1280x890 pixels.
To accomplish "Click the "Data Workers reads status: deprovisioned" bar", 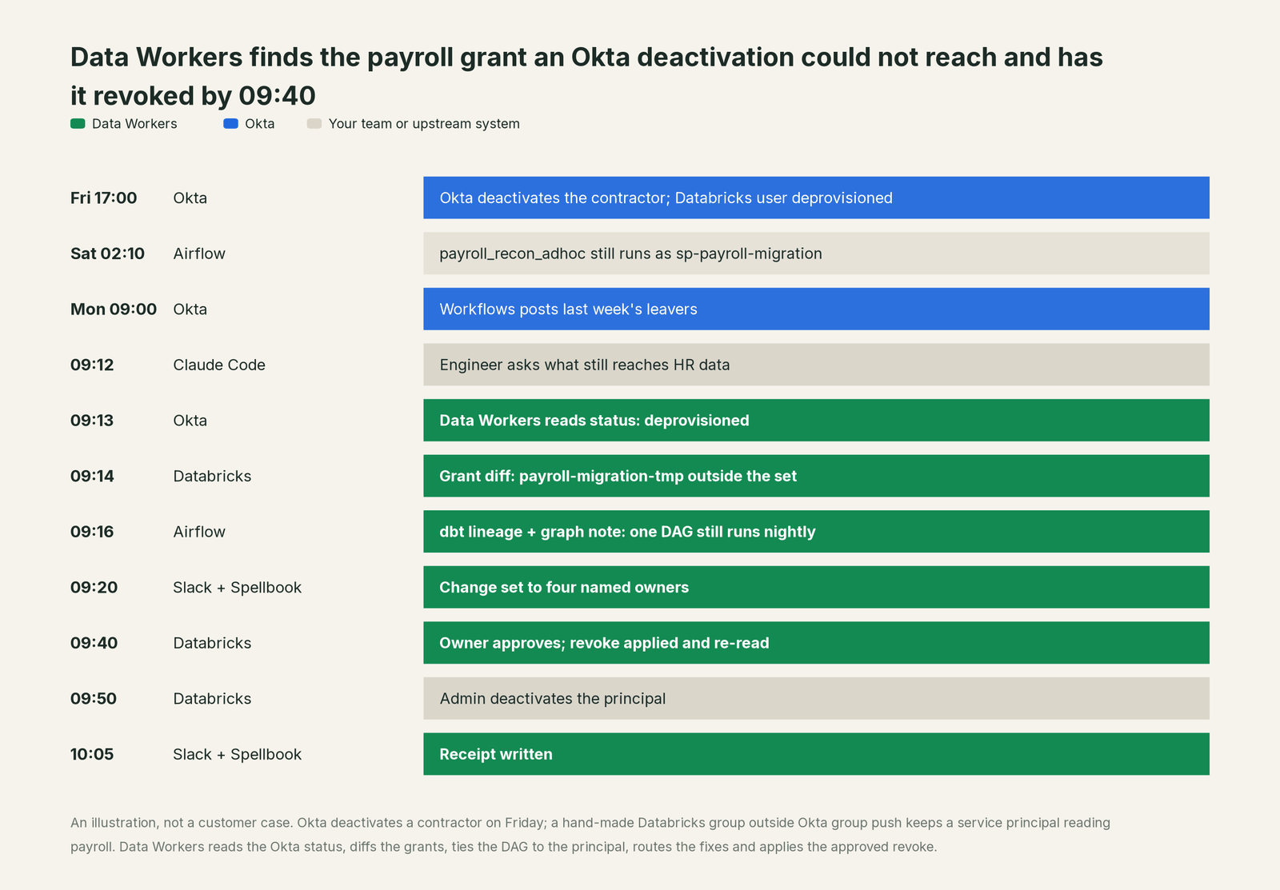I will [x=816, y=420].
